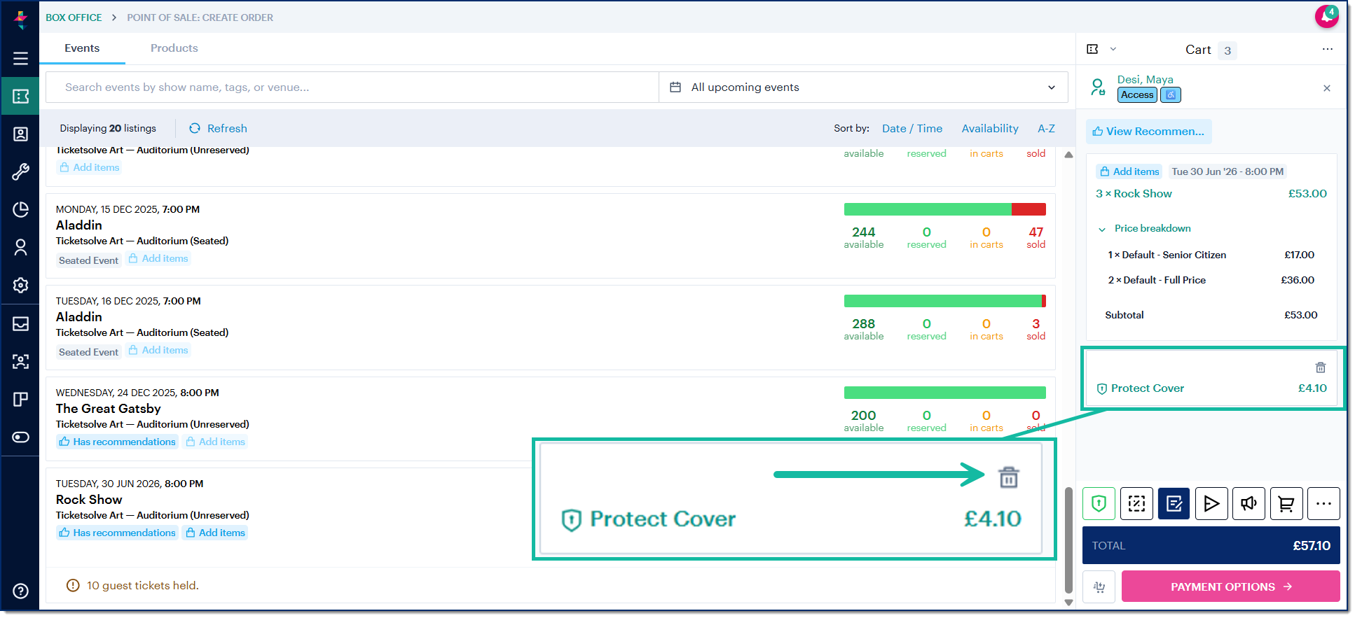Open the 3 × Rock Show cart line

click(x=1134, y=194)
